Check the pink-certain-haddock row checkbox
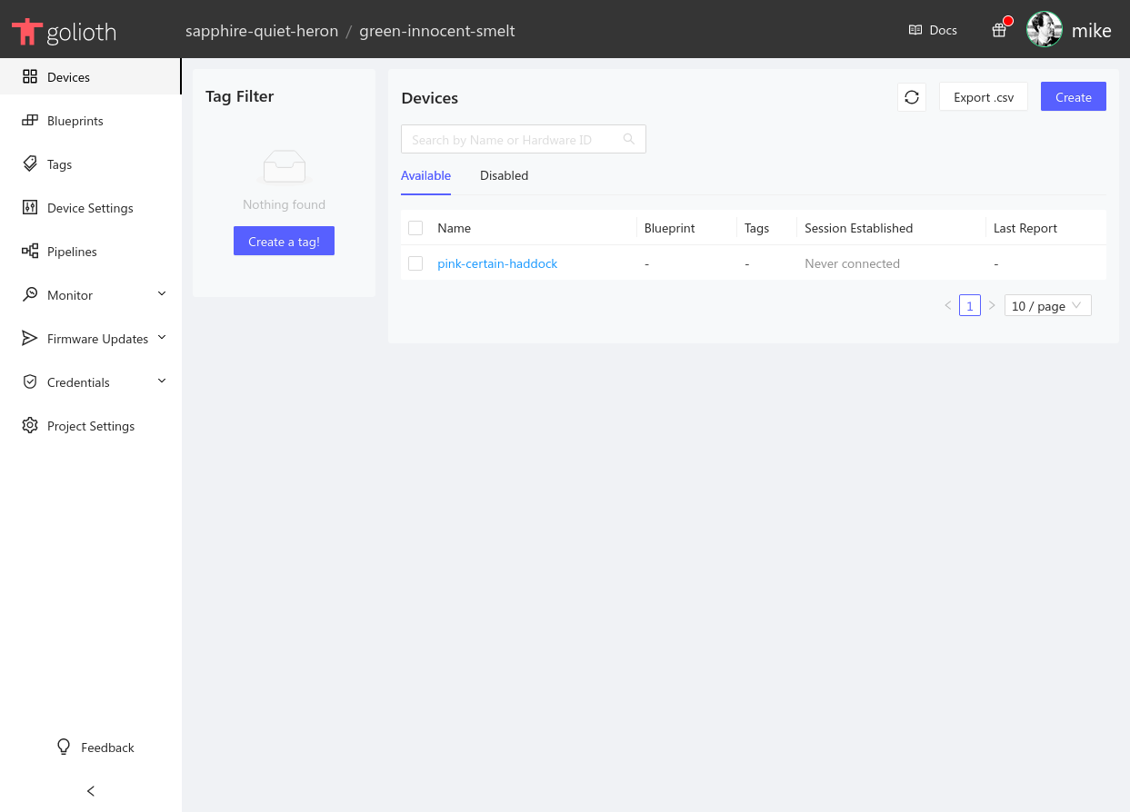 tap(415, 263)
